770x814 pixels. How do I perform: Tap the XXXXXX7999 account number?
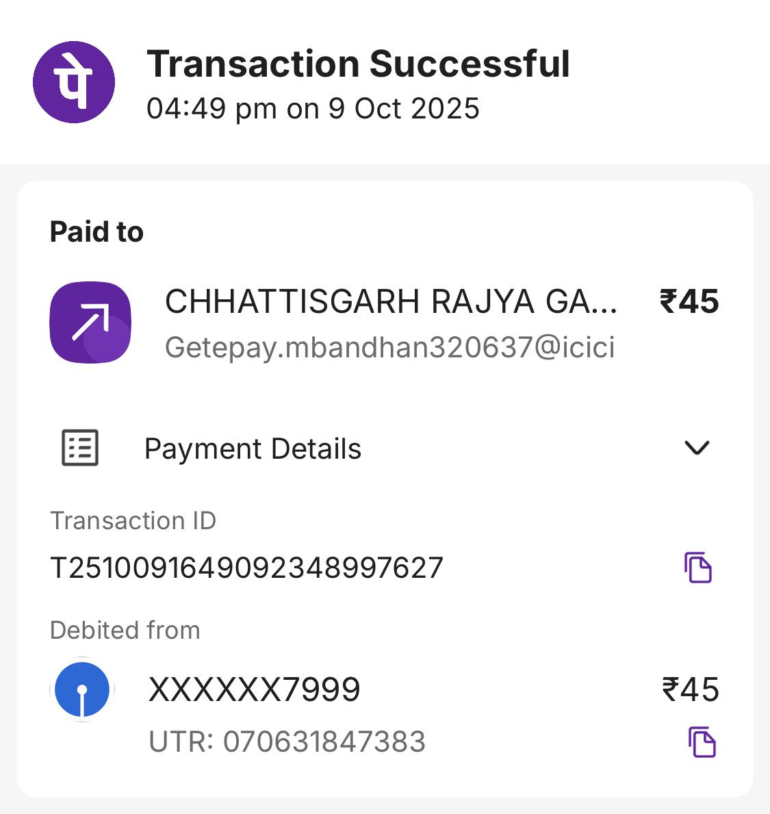point(254,689)
